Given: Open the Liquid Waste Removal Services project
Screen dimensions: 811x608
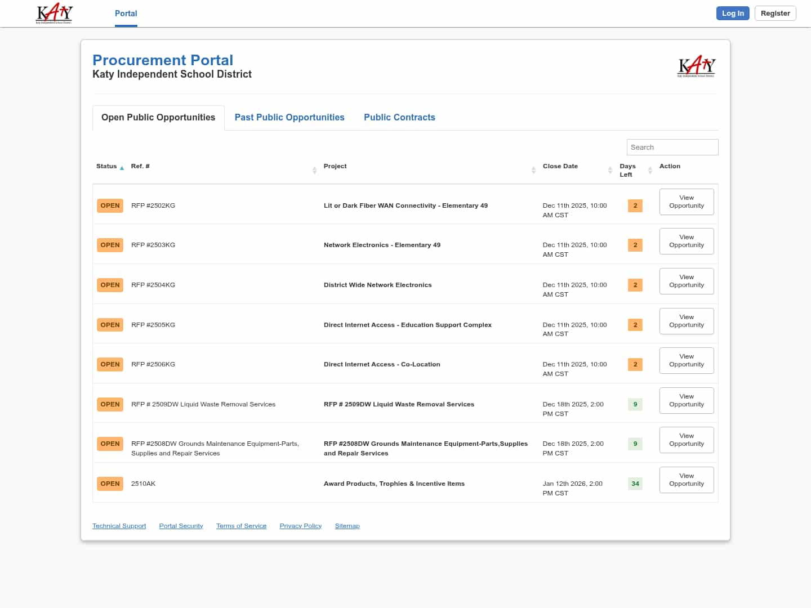Looking at the screenshot, I should 399,404.
